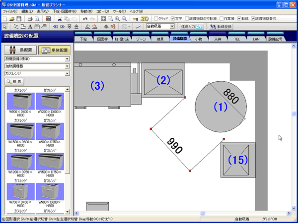This screenshot has width=298, height=223.
Task: Click the print icon in toolbar
Action: pos(30,18)
